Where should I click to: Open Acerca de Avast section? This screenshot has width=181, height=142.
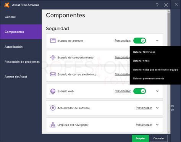pyautogui.click(x=21, y=77)
